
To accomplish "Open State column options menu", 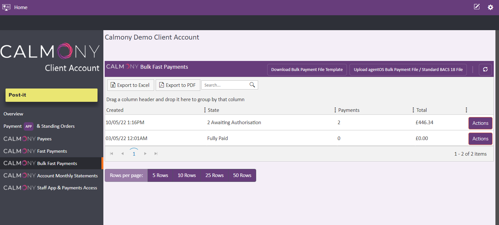I will tap(335, 110).
